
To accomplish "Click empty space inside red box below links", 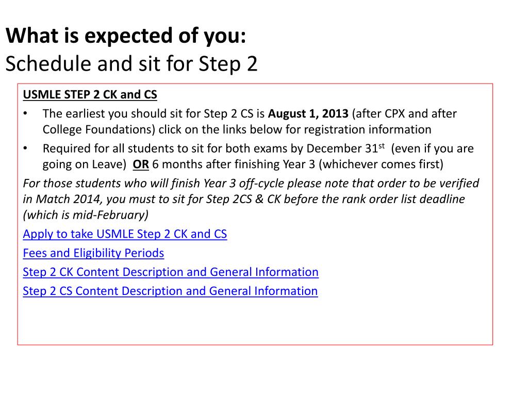I will point(255,322).
